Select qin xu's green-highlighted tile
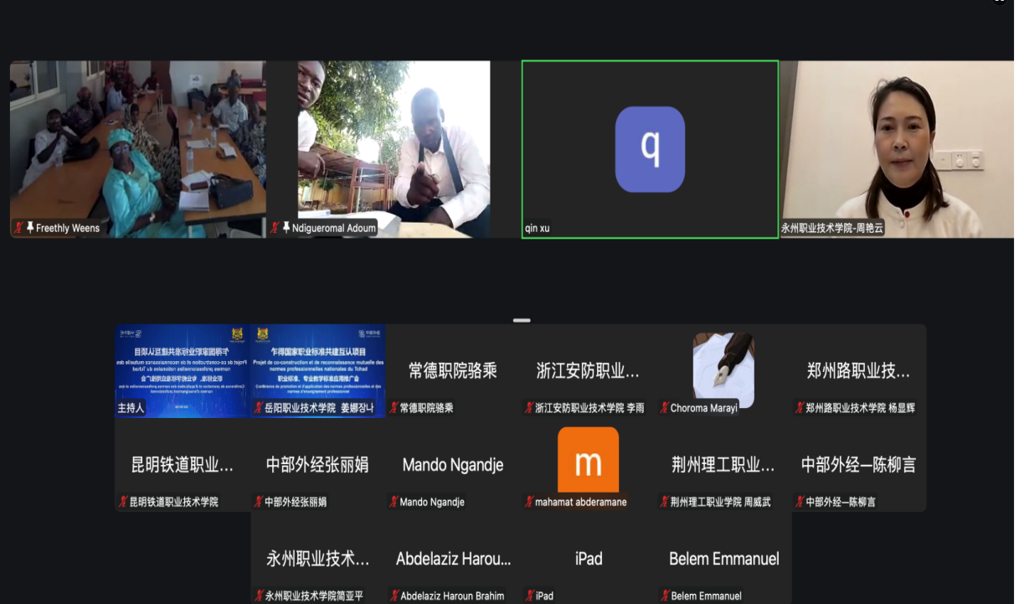This screenshot has height=604, width=1024. coord(651,148)
